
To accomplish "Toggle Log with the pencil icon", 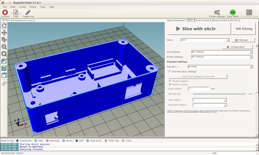I will point(28,12).
